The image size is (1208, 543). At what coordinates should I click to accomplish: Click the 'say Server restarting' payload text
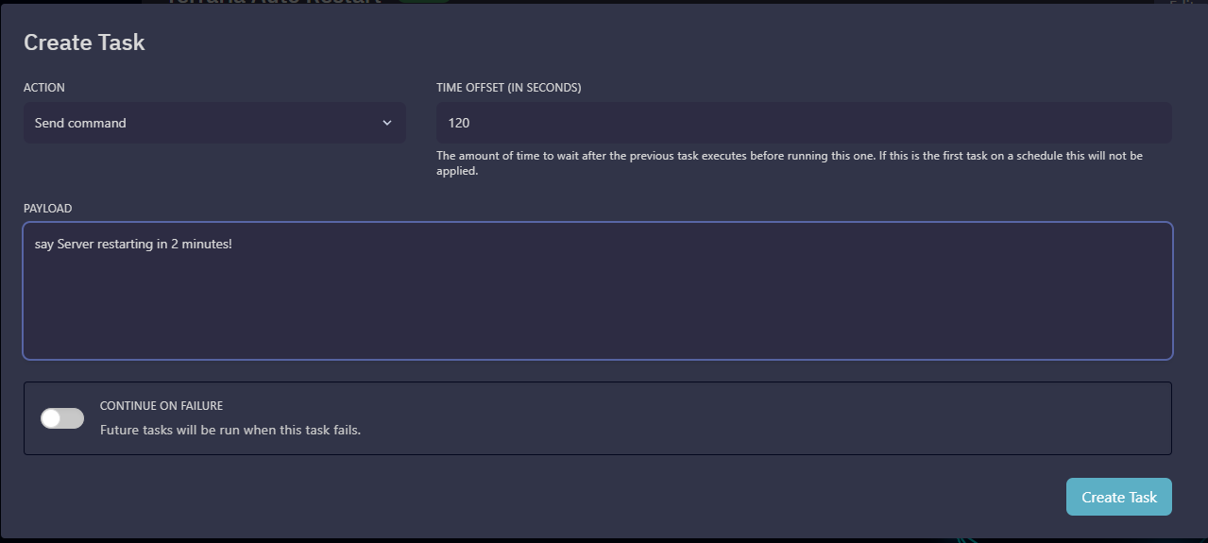(133, 245)
